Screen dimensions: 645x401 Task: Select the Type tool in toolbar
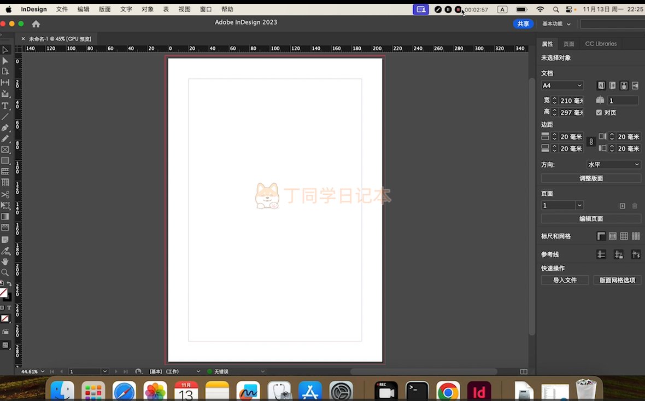[x=5, y=105]
